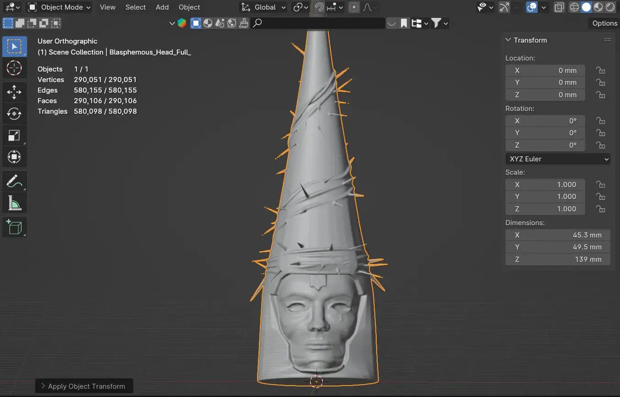Click the search field in the header

pyautogui.click(x=318, y=23)
